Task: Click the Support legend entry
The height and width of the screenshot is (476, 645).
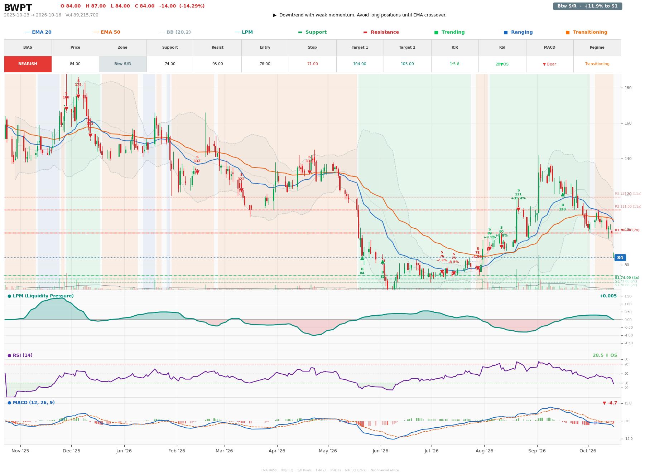Action: pyautogui.click(x=312, y=32)
